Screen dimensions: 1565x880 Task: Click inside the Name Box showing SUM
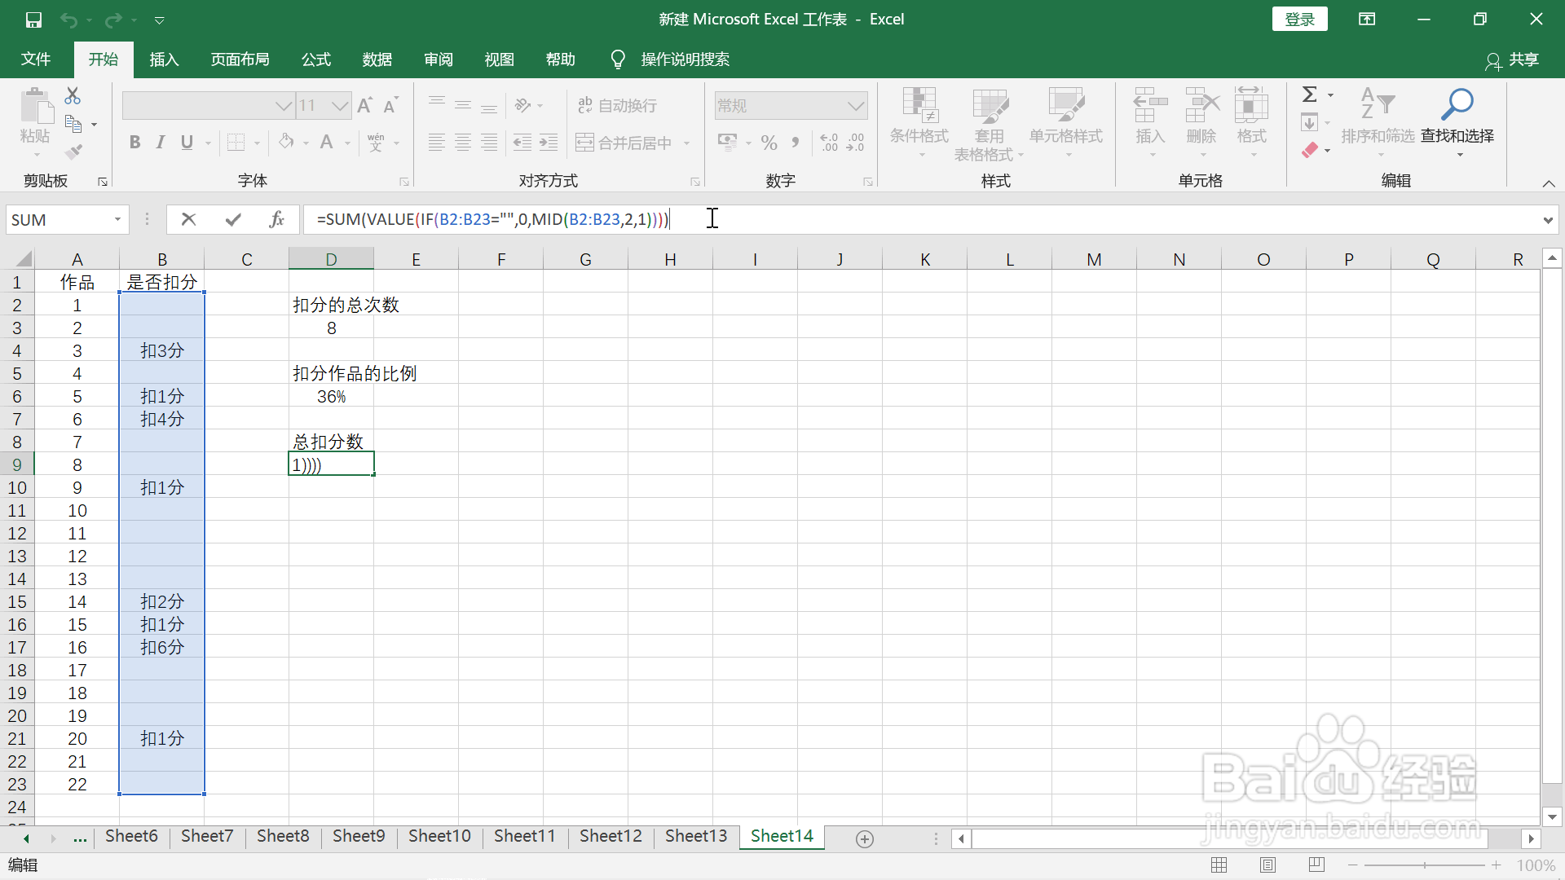click(57, 219)
